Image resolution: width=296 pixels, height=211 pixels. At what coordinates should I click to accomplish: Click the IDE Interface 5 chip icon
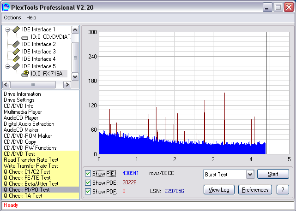pyautogui.click(x=16, y=66)
